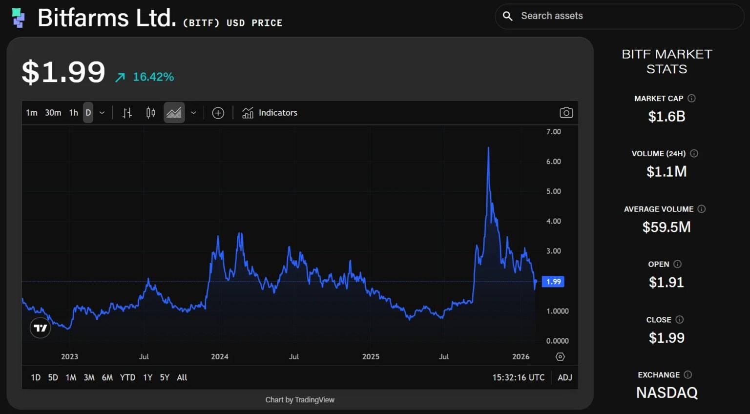Click the Market Cap info icon
This screenshot has height=414, width=750.
coord(691,98)
